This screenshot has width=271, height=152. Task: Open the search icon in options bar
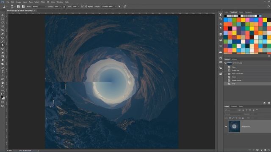click(x=268, y=7)
